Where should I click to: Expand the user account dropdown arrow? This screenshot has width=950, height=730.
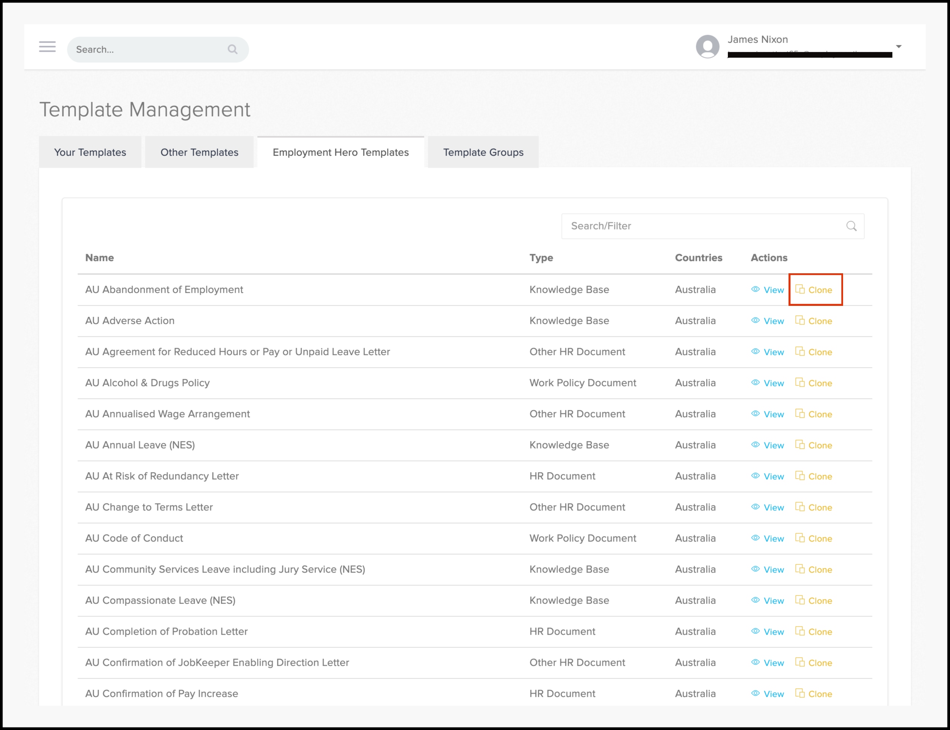coord(898,47)
